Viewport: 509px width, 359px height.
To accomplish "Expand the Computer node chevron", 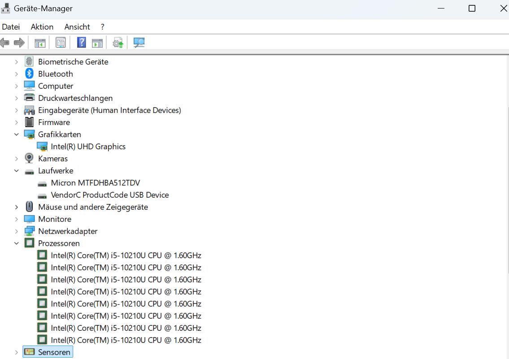I will click(16, 86).
